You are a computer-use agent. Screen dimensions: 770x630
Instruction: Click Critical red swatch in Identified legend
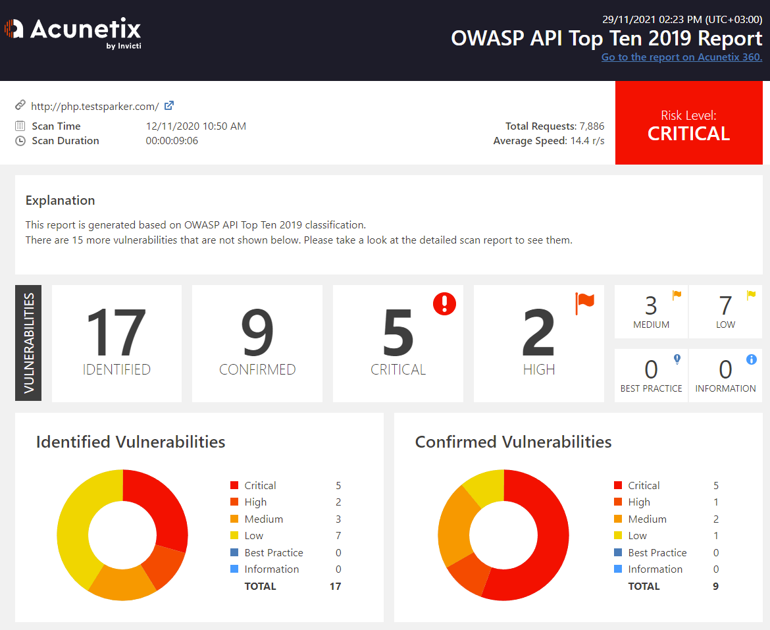coord(234,485)
